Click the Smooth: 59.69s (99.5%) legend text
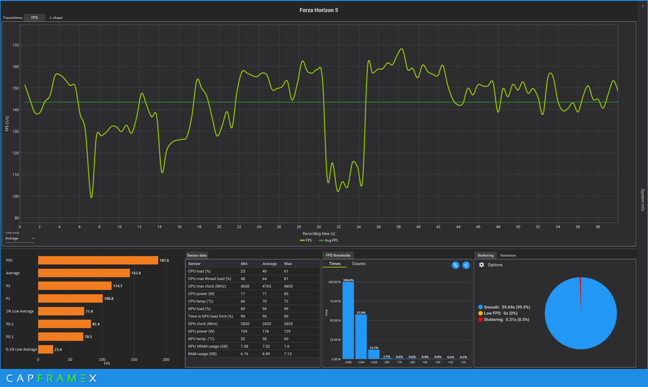 tap(507, 307)
